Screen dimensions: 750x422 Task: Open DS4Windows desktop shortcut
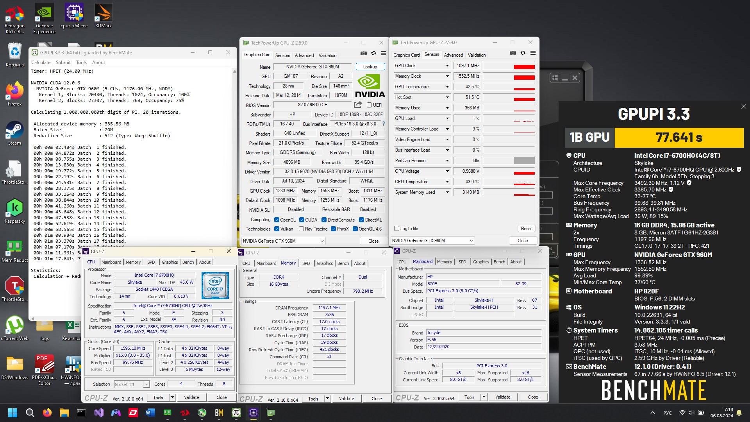pyautogui.click(x=15, y=367)
